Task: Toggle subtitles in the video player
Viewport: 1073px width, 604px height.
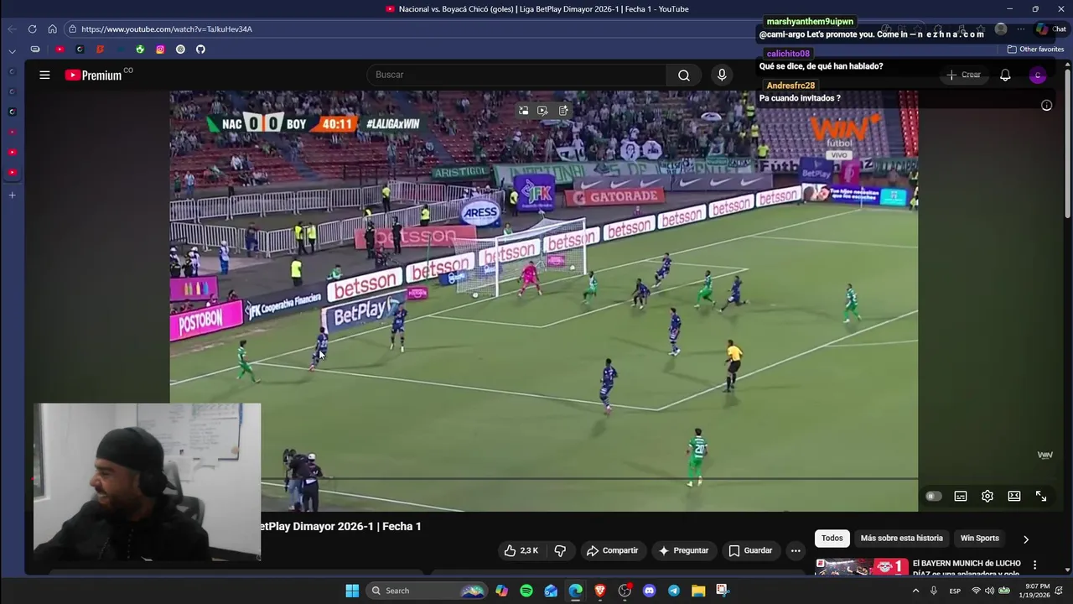Action: point(961,496)
